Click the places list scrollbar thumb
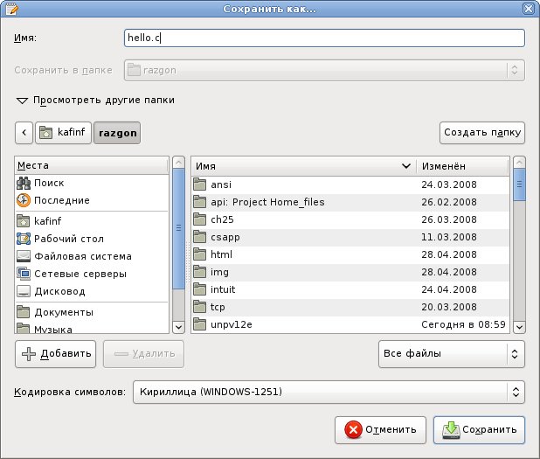This screenshot has height=459, width=540. pos(178,228)
